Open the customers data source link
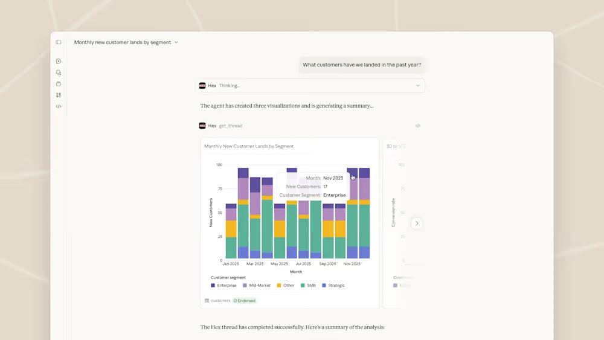 point(220,301)
